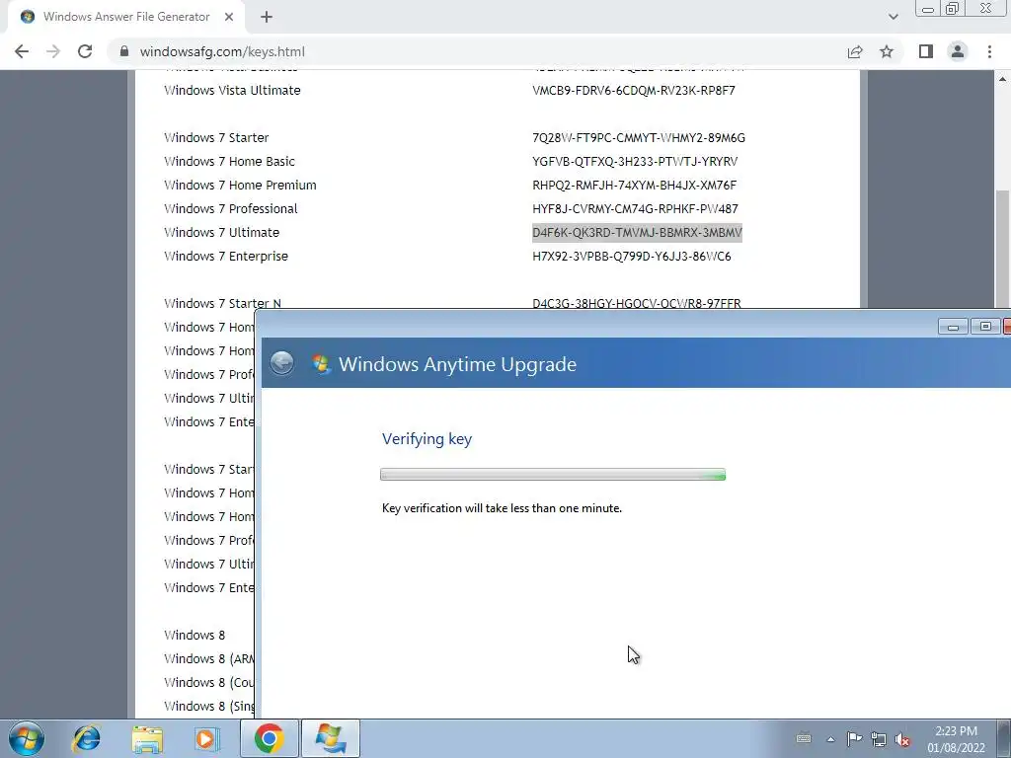Click the Chrome forward arrow
Image resolution: width=1011 pixels, height=758 pixels.
(x=53, y=51)
